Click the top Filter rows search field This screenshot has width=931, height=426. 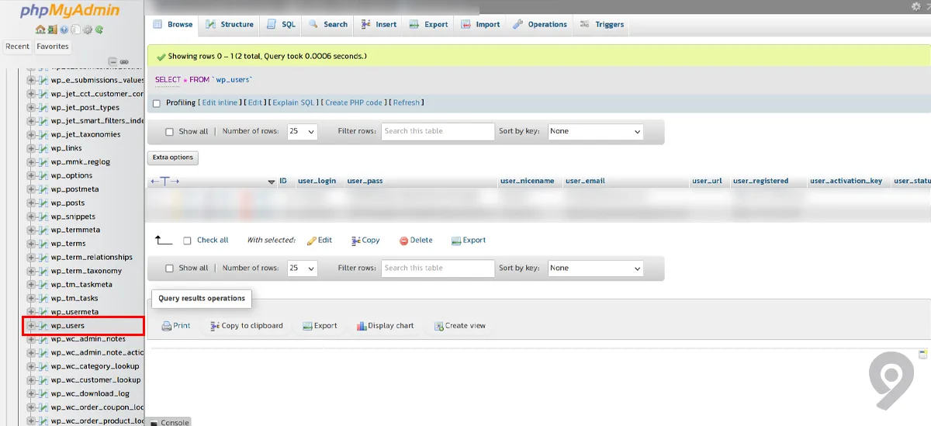[438, 132]
